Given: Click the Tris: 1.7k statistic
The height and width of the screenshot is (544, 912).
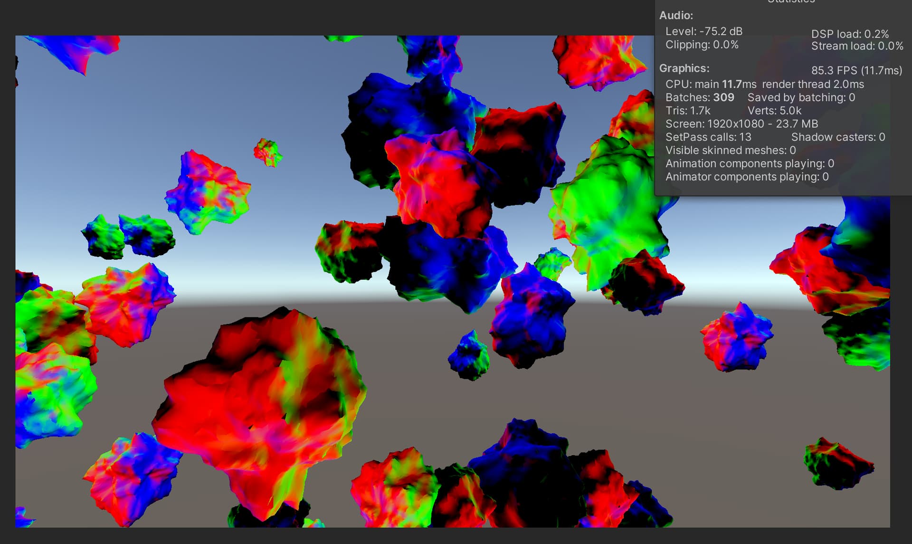Looking at the screenshot, I should coord(687,111).
